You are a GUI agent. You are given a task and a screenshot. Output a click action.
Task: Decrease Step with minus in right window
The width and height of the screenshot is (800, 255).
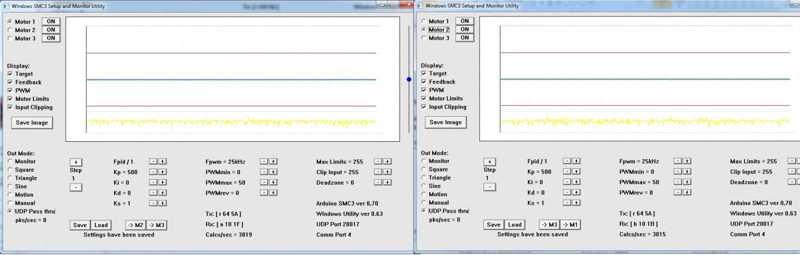[490, 187]
